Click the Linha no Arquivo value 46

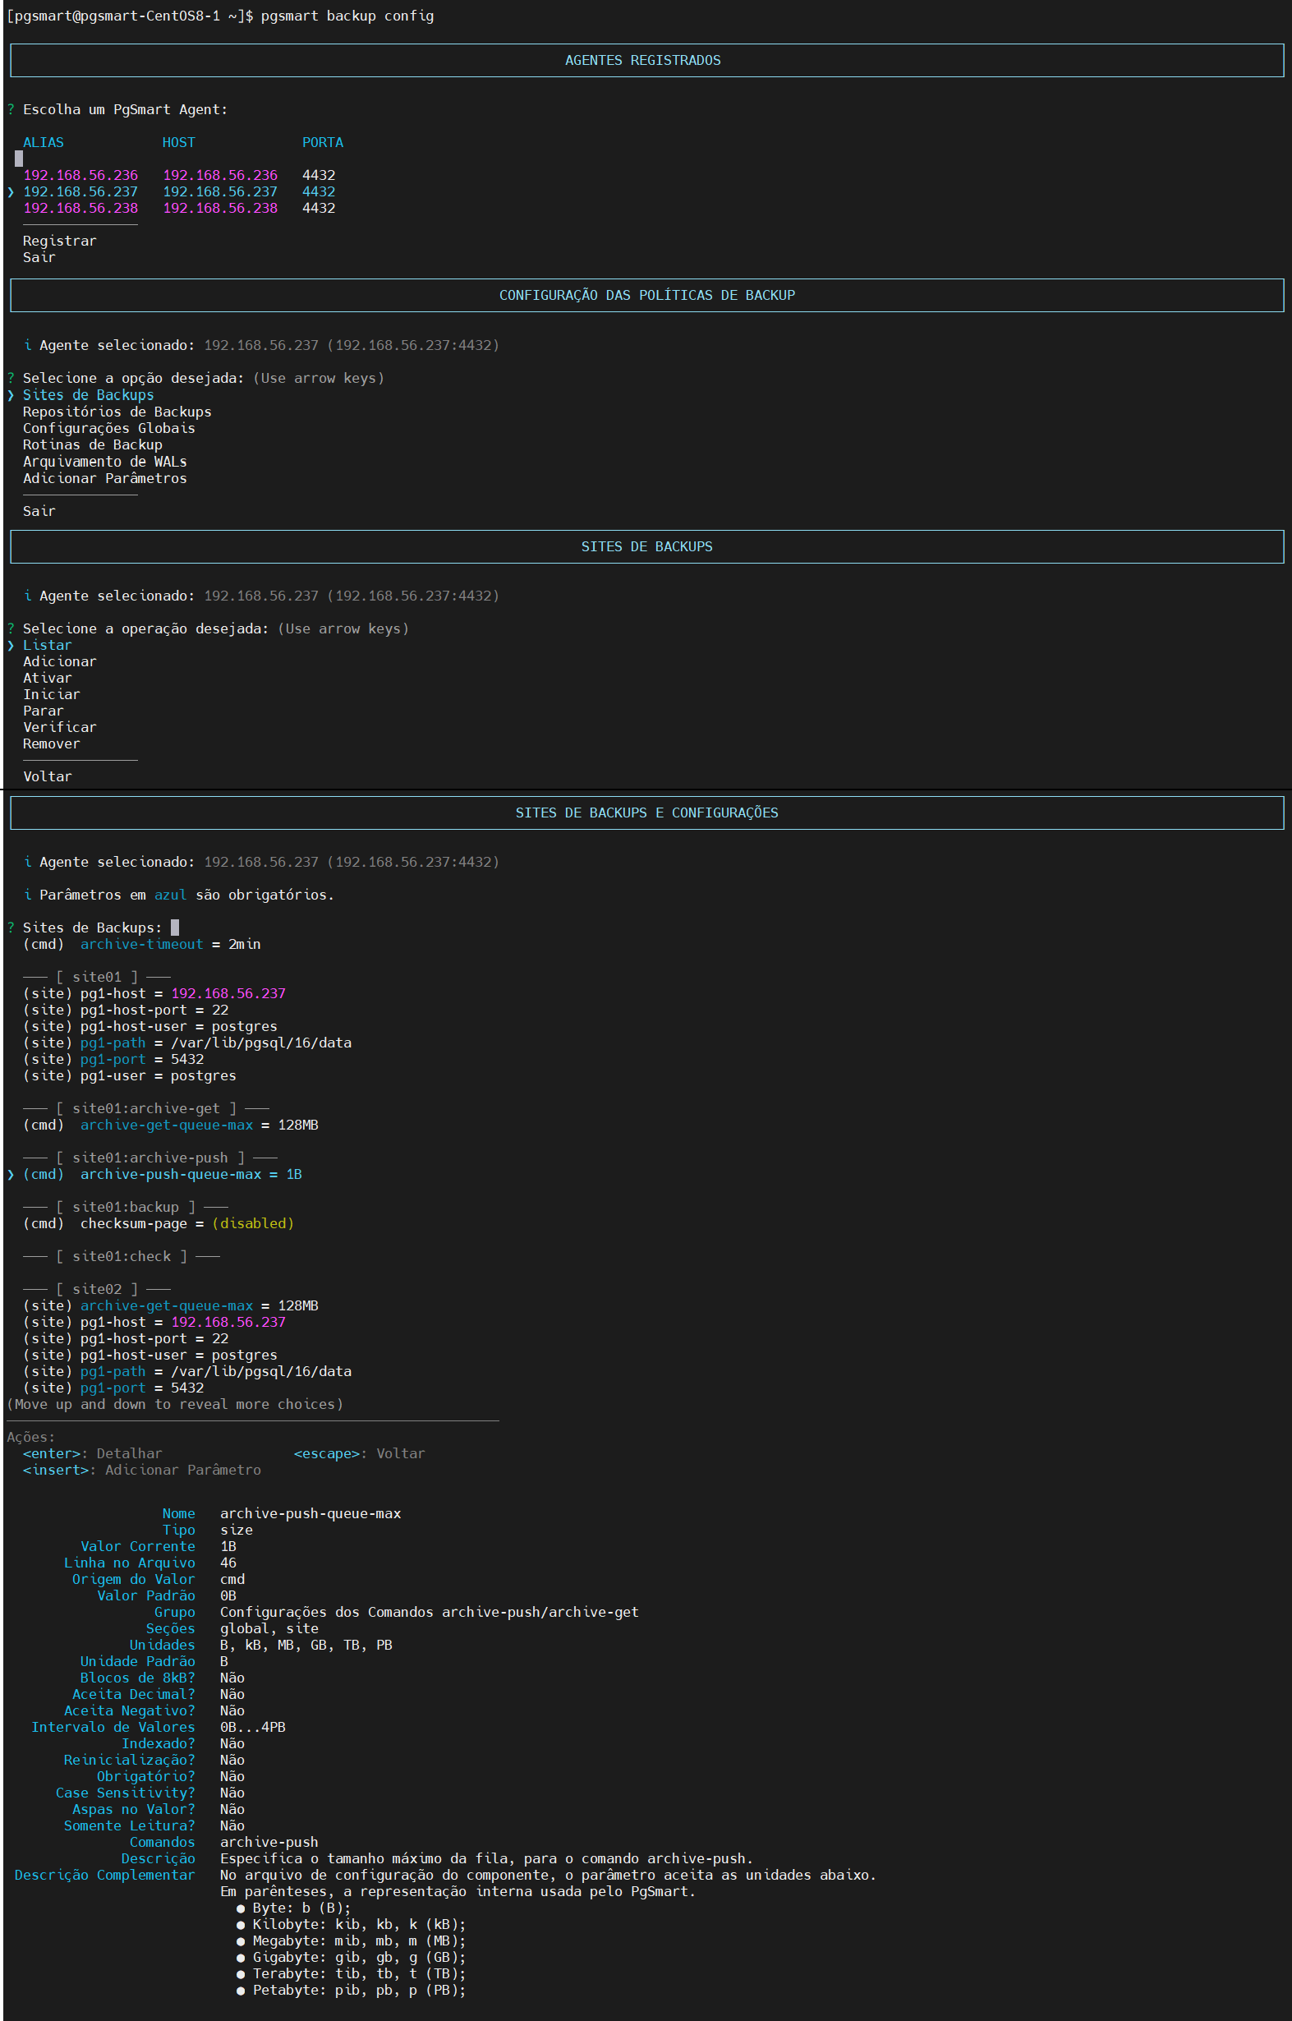point(228,1563)
